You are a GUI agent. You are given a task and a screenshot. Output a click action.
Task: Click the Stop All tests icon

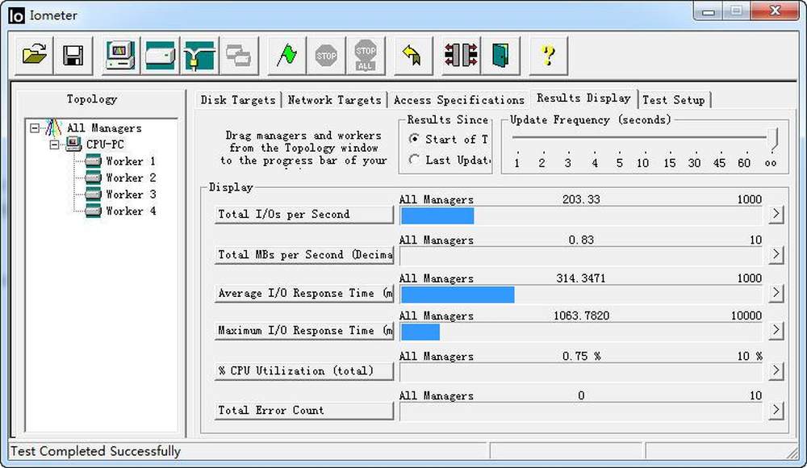click(366, 55)
